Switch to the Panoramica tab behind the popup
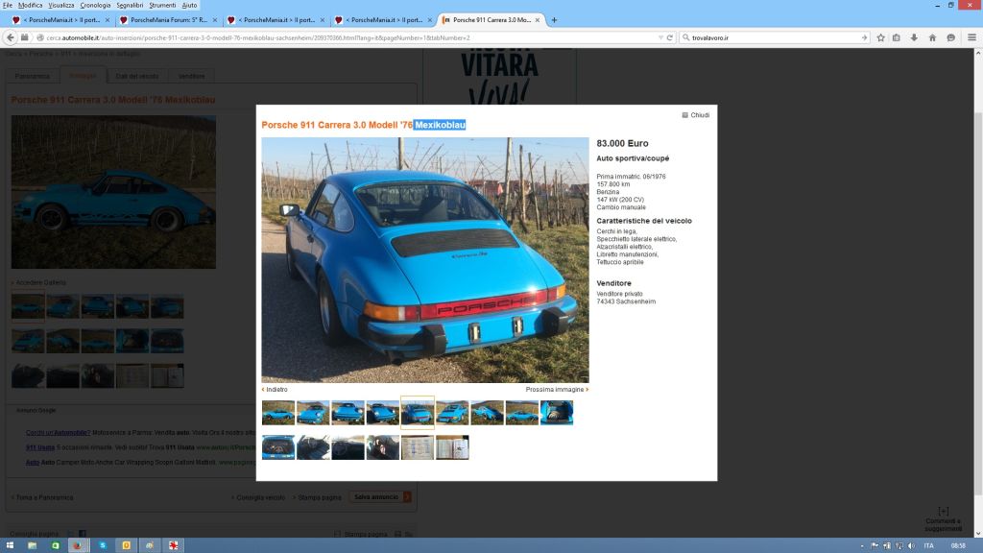The height and width of the screenshot is (553, 983). 32,76
